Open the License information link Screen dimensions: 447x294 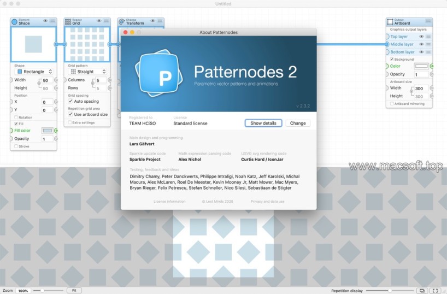[169, 202]
